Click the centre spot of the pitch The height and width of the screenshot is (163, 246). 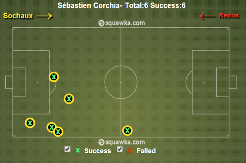point(121,82)
